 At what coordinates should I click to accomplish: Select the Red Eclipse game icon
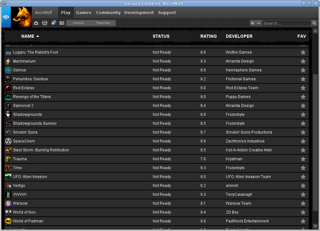click(x=8, y=88)
